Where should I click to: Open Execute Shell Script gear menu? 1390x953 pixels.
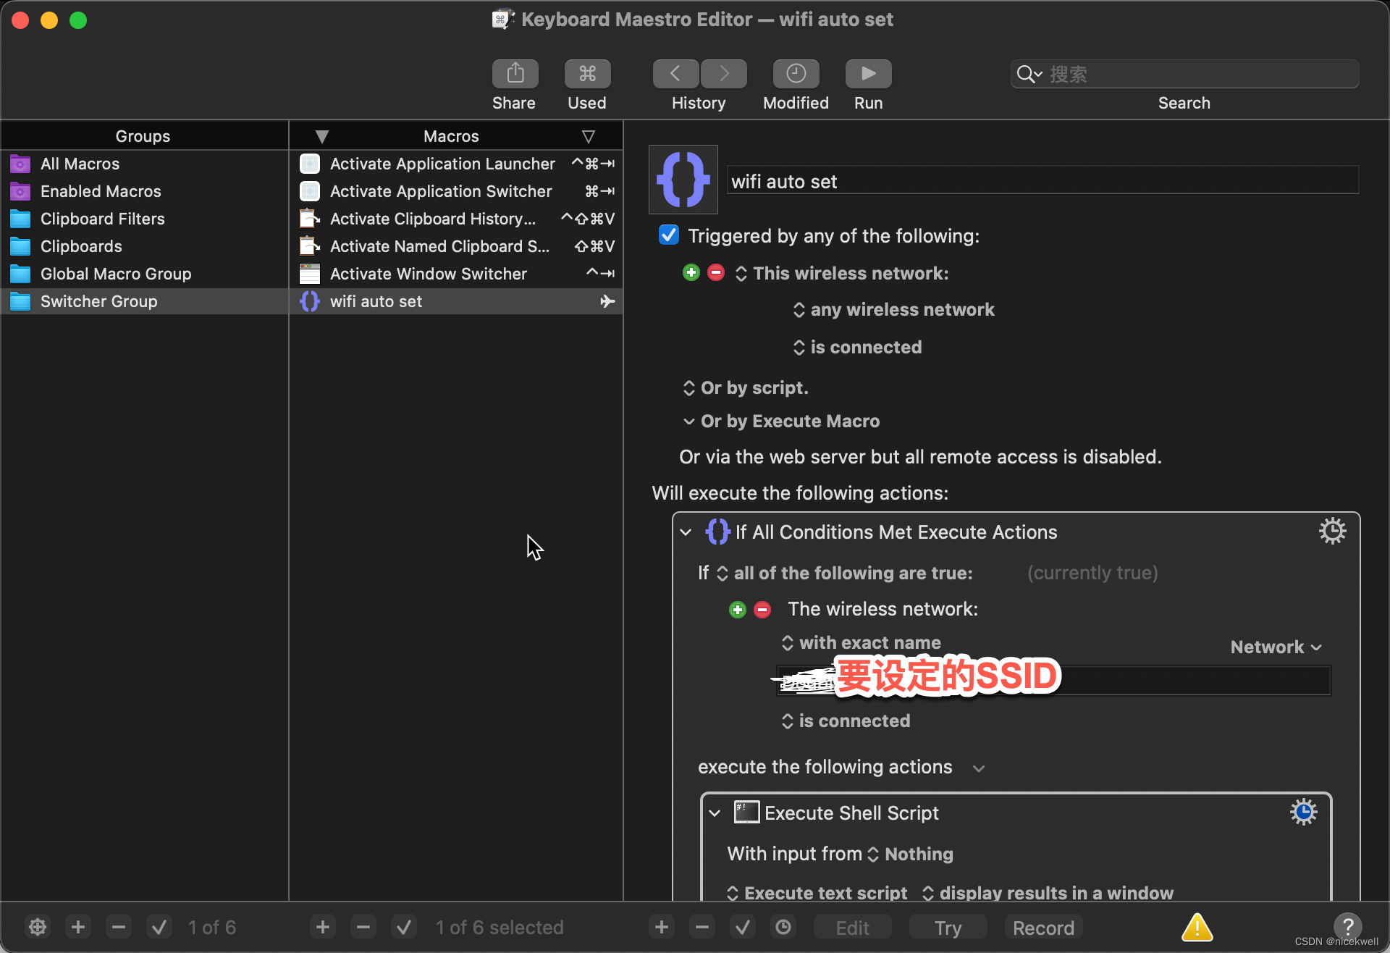coord(1303,812)
